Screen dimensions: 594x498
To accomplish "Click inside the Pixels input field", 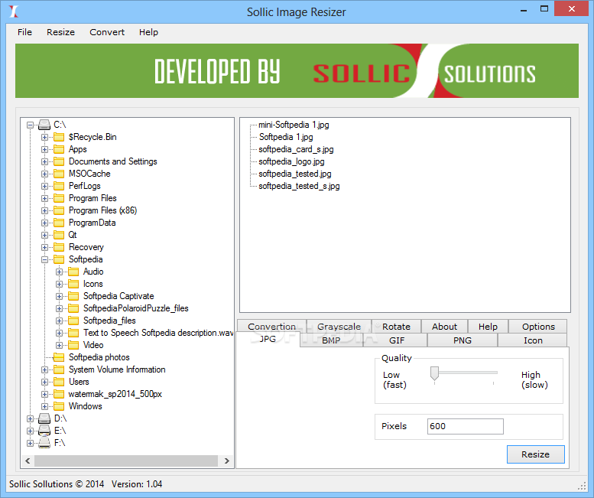I will 466,426.
